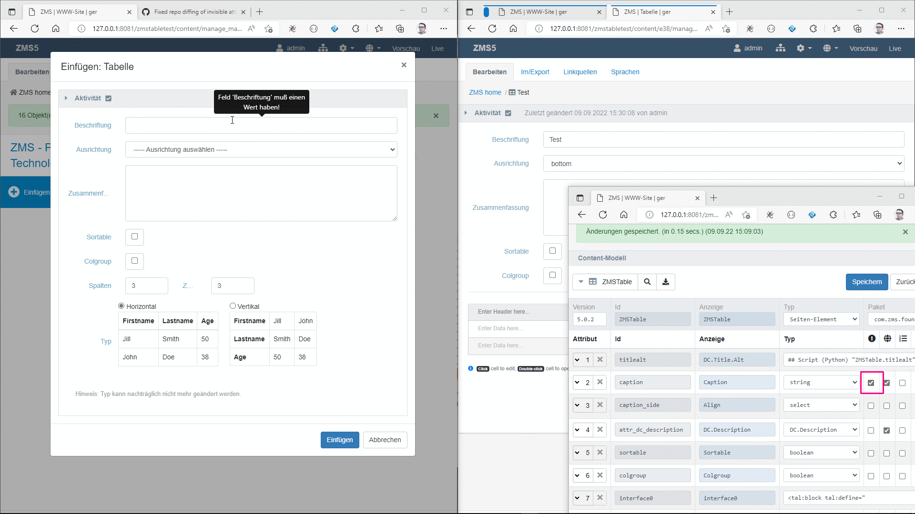Click the search icon next to ZMSTable
Viewport: 915px width, 514px height.
click(647, 282)
